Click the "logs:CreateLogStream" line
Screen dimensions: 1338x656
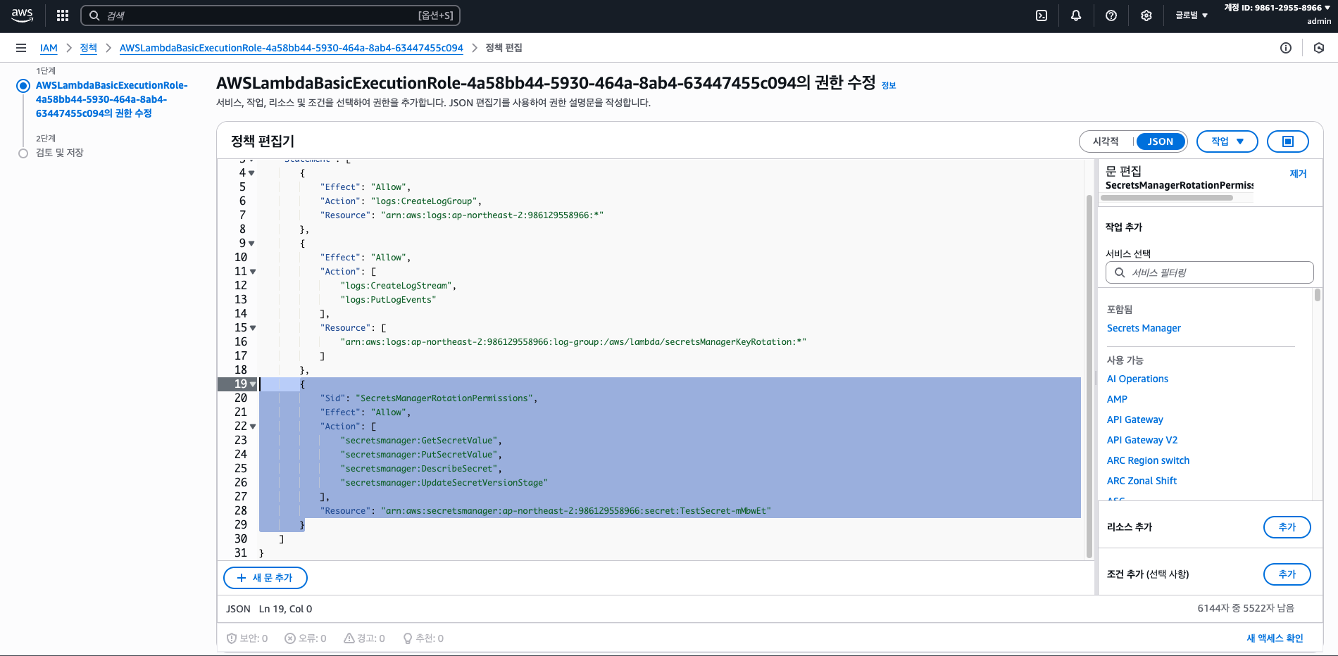(x=398, y=286)
